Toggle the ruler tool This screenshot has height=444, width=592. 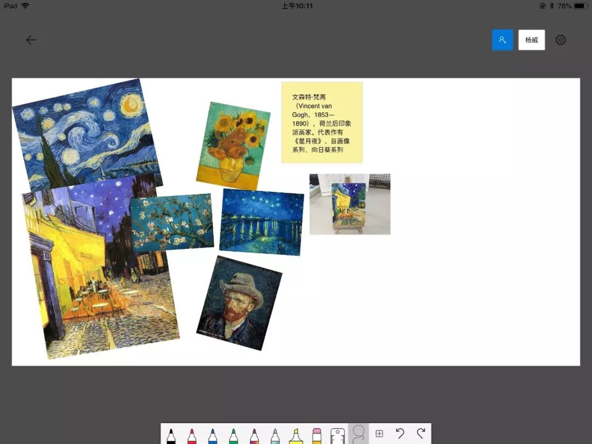coord(338,436)
